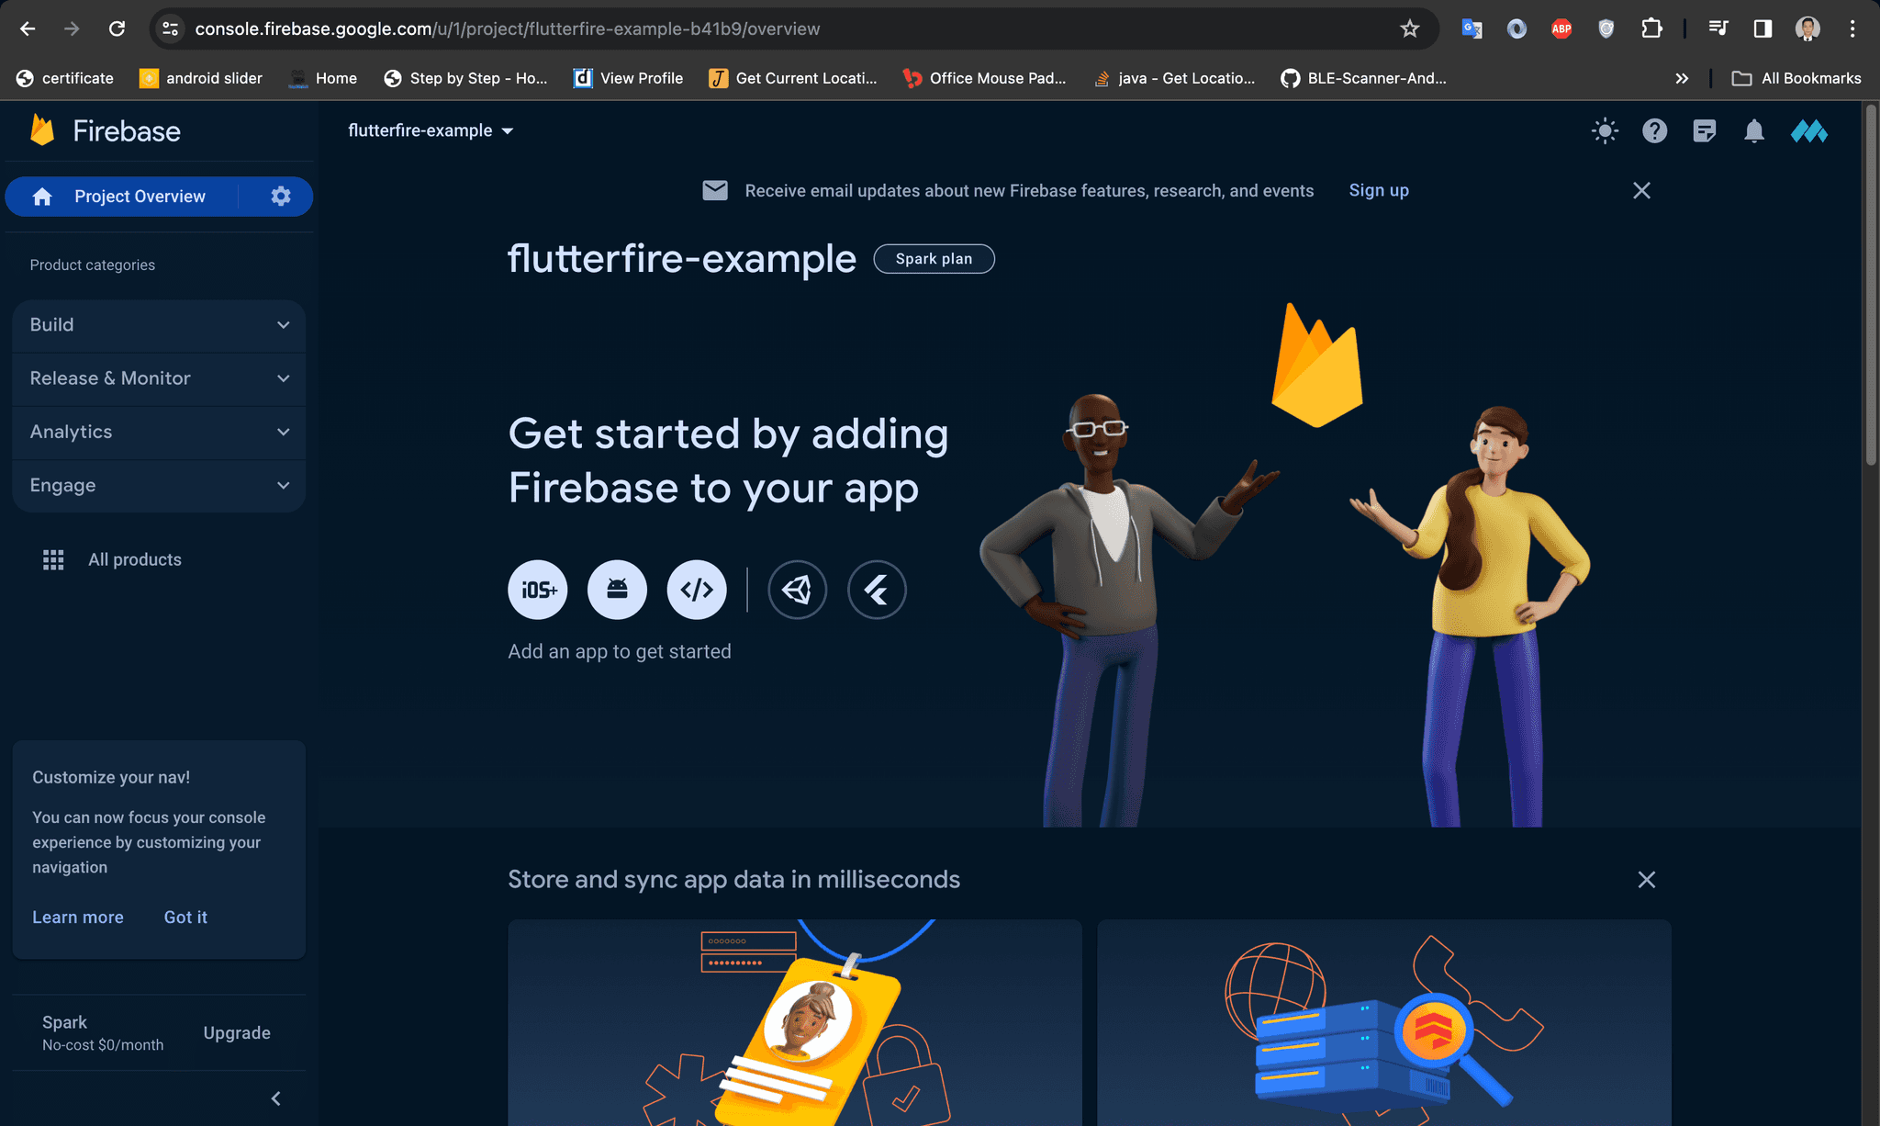View site information icon in address bar
Image resolution: width=1880 pixels, height=1126 pixels.
171,29
